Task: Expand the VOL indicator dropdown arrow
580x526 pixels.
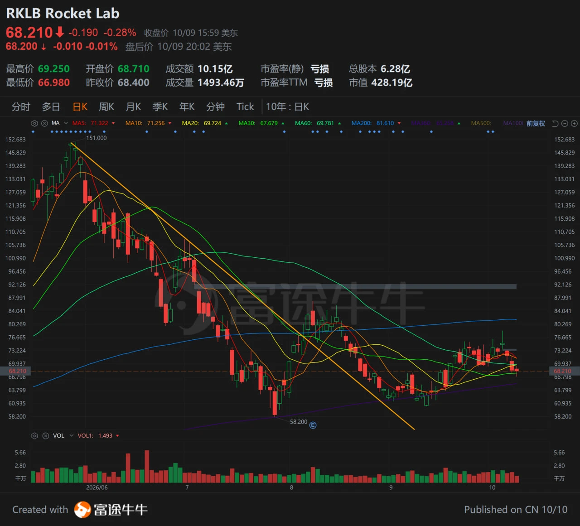Action: (x=71, y=436)
